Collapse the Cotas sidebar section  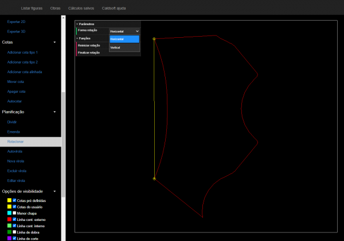(54, 42)
